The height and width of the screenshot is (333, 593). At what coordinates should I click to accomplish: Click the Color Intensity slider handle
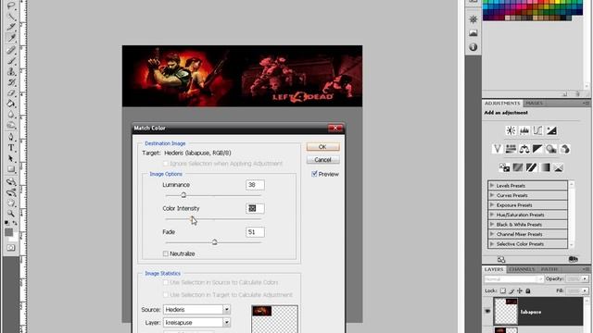click(193, 219)
